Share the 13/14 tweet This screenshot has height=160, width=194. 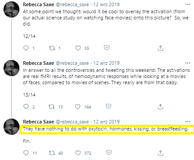pos(160,107)
